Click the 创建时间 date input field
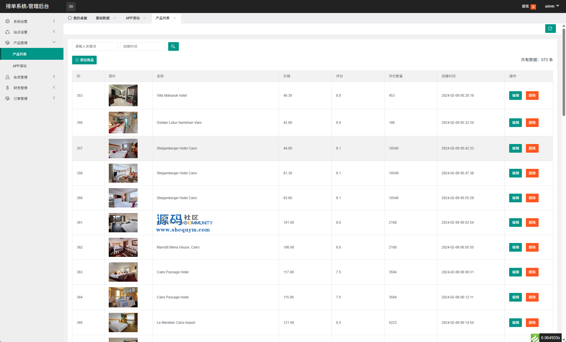This screenshot has width=566, height=342. (x=143, y=46)
